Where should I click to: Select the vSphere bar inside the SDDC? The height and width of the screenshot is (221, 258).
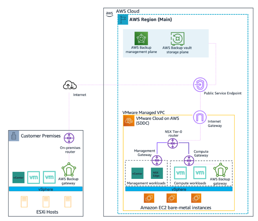click(179, 189)
